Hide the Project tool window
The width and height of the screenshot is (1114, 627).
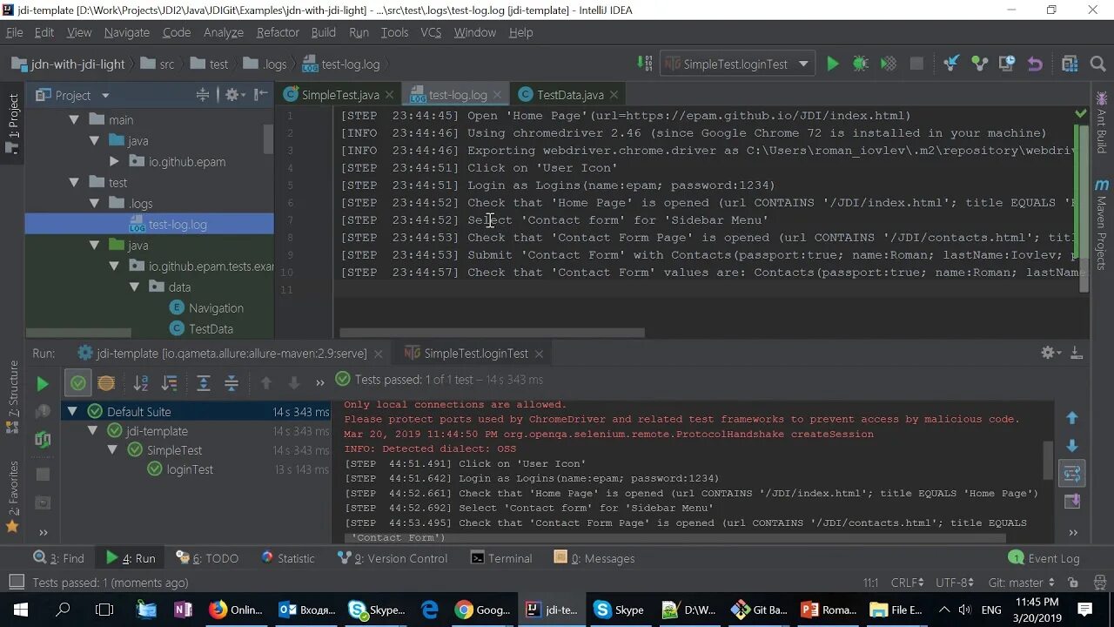click(x=260, y=95)
